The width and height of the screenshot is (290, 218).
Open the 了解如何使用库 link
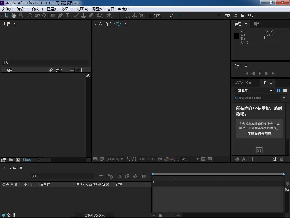point(259,133)
